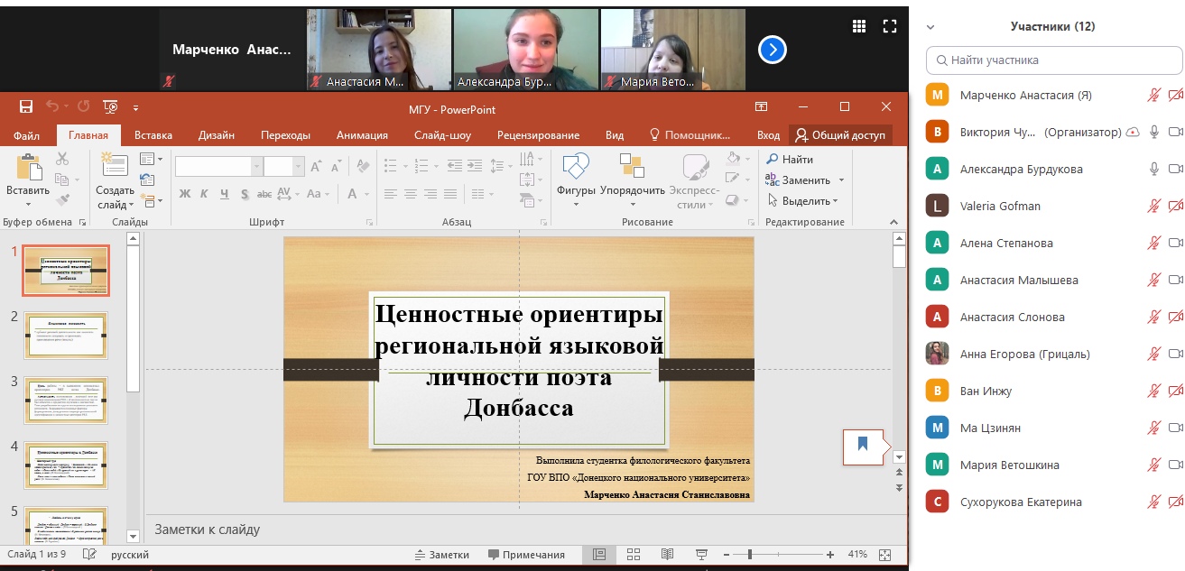Switch to normal view in status bar
Screen dimensions: 1185x571
click(x=598, y=555)
